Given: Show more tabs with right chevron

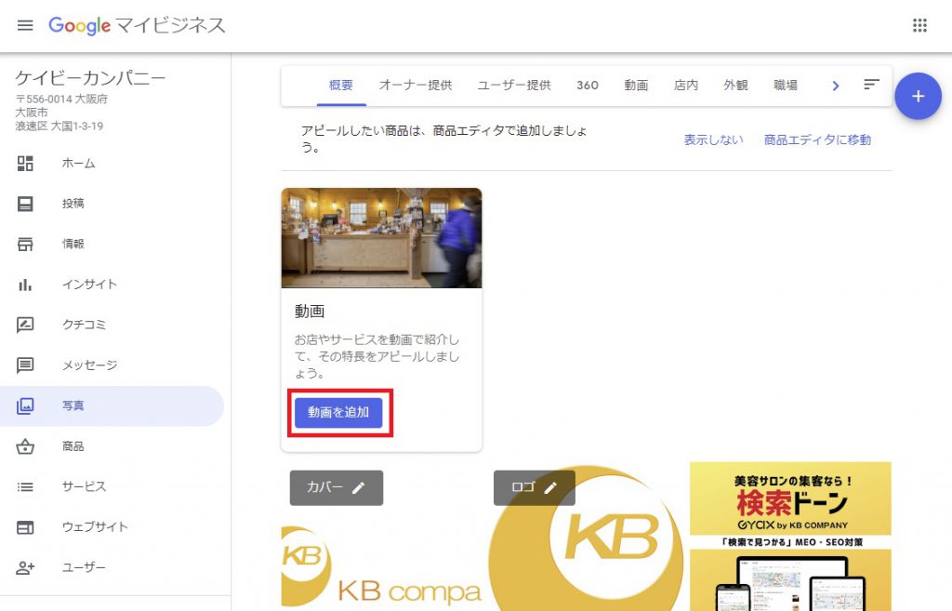Looking at the screenshot, I should (836, 86).
